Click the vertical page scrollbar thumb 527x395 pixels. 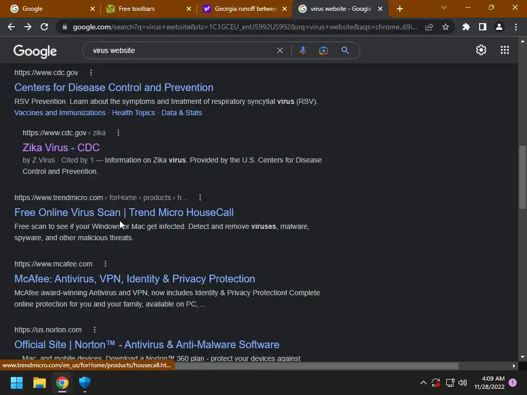coord(522,177)
